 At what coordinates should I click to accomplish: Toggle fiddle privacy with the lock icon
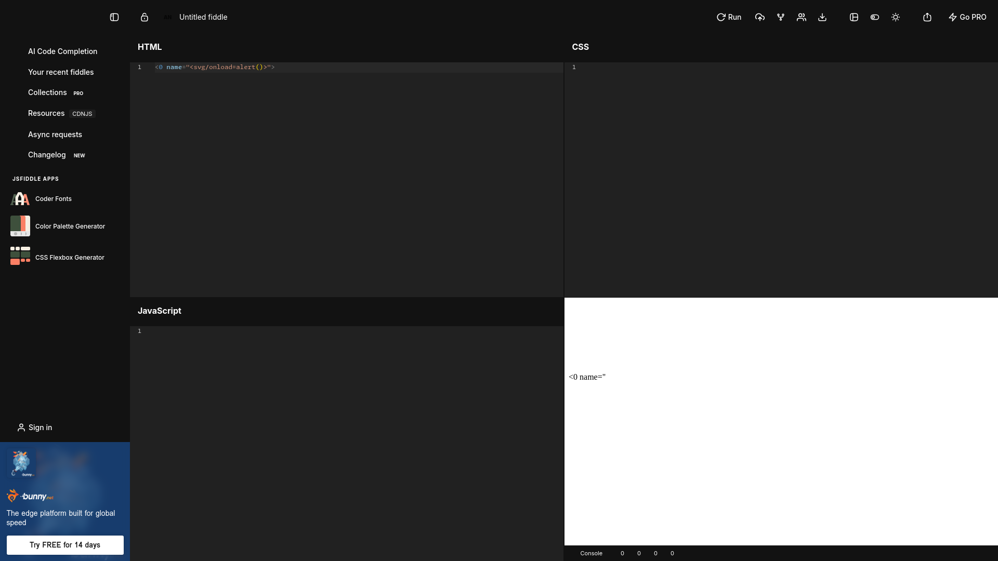144,17
